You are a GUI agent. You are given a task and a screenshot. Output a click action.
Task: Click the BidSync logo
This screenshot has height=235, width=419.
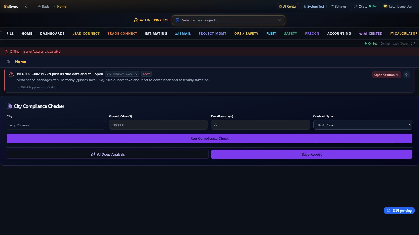pos(11,6)
